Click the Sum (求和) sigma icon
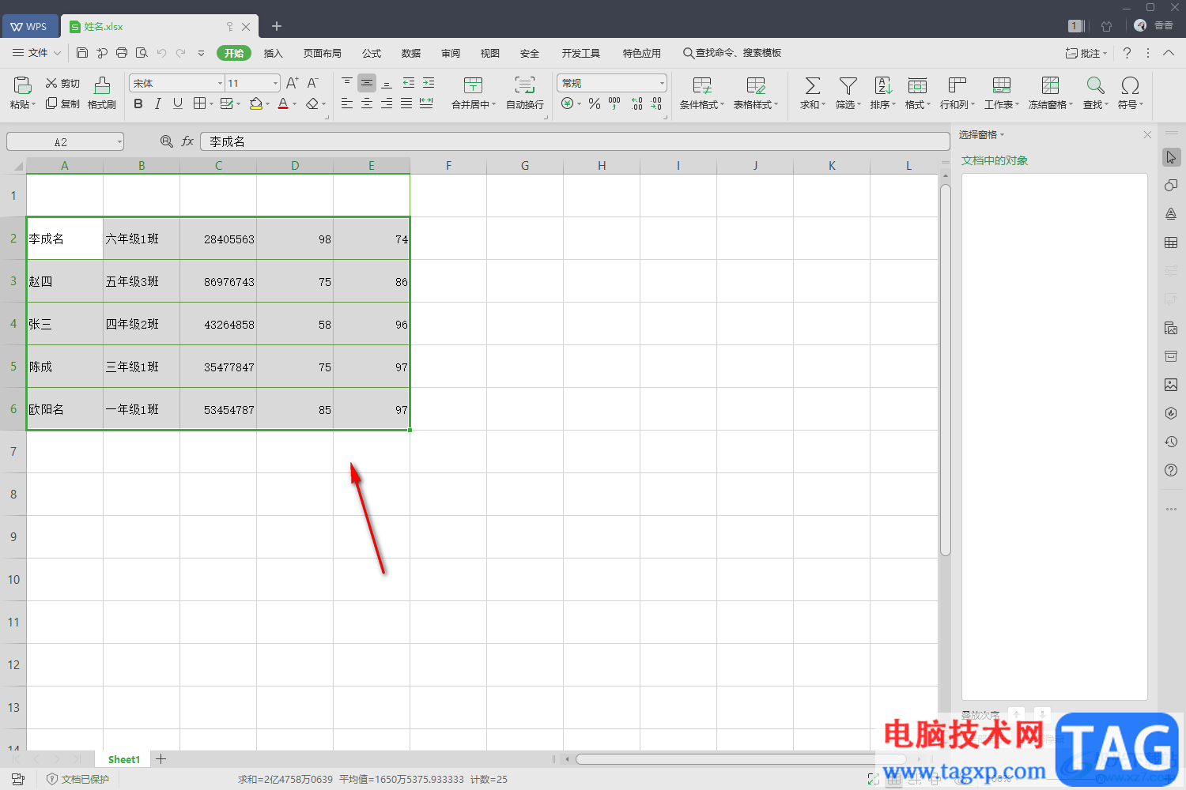1186x790 pixels. point(812,85)
